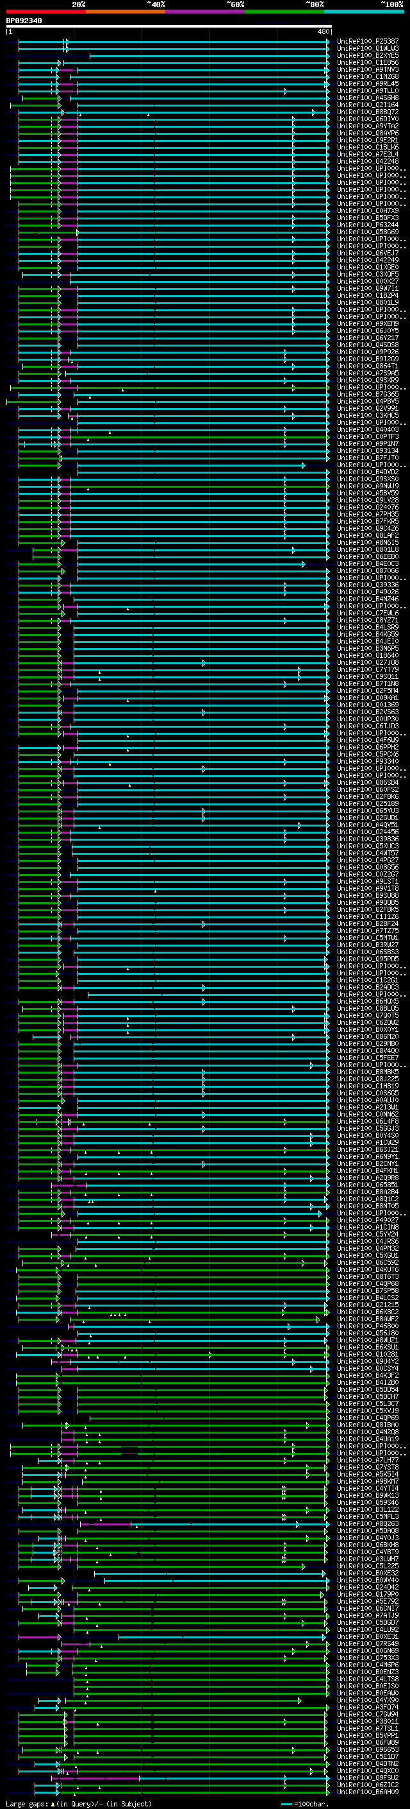Select hit label UniRef100_A8Q263
Screen dimensions: 410x1809
(367, 1524)
